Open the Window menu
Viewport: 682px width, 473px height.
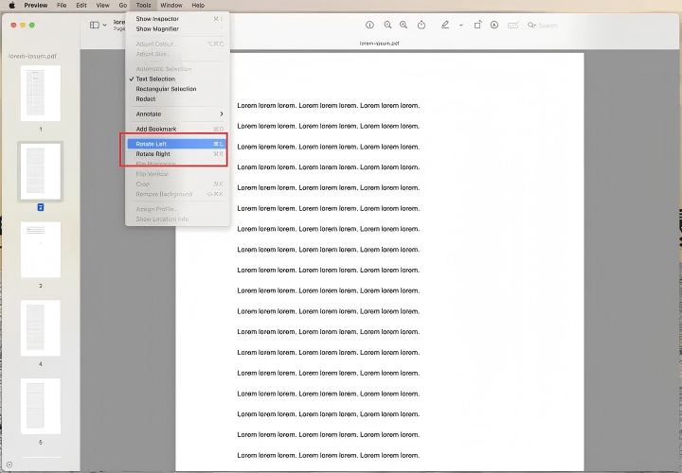171,6
